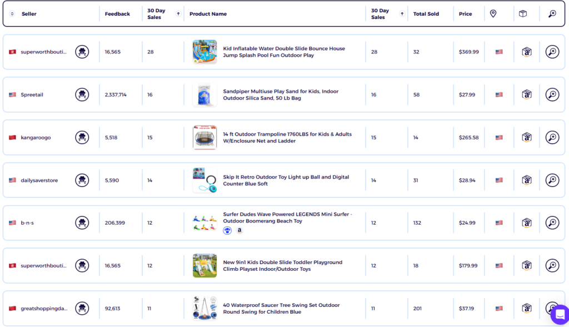This screenshot has height=327, width=569.
Task: Open seller spy icon for dailysaverstore
Action: coord(82,180)
